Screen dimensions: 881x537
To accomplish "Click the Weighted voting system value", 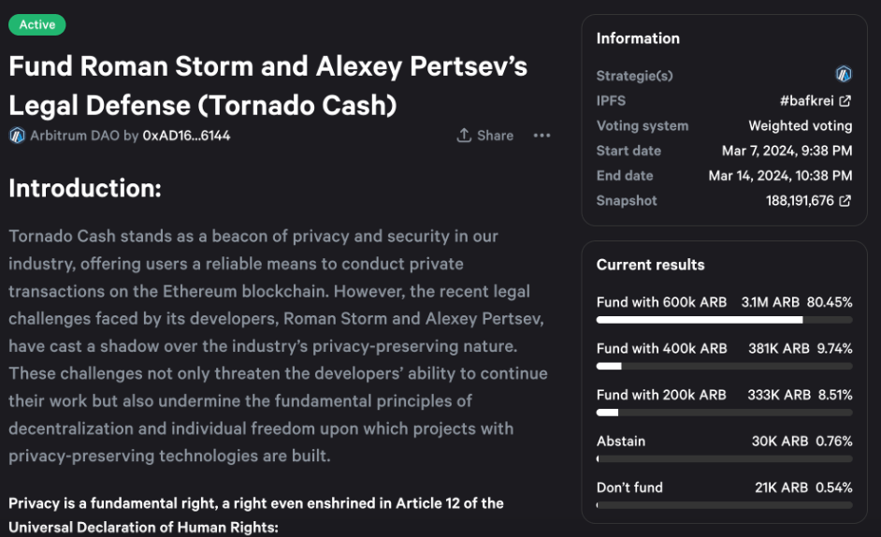I will (x=800, y=125).
